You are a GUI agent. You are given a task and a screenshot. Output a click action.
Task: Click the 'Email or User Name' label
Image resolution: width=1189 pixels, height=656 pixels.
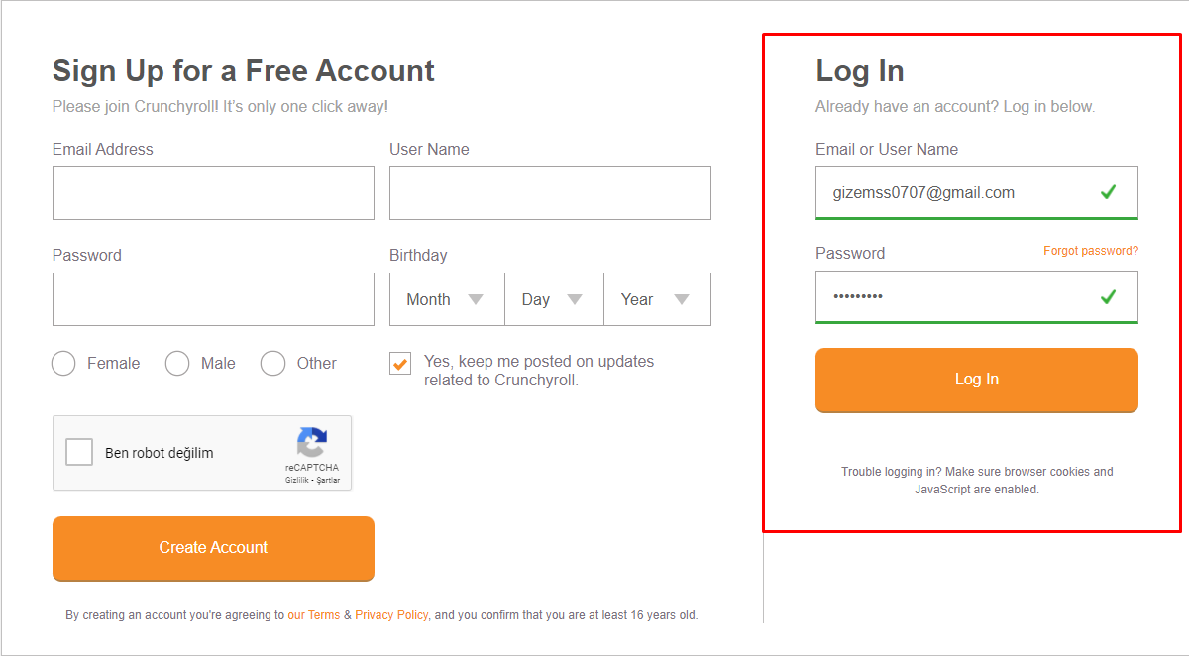click(x=887, y=150)
